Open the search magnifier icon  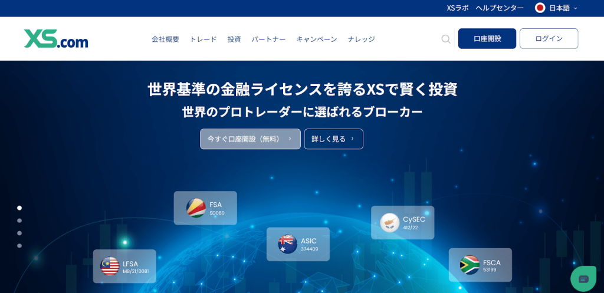coord(446,39)
